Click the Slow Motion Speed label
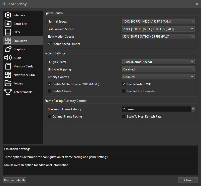This screenshot has width=201, height=186. (x=61, y=37)
